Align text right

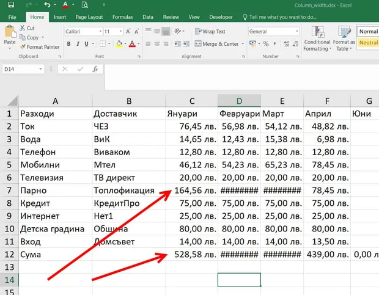click(166, 44)
